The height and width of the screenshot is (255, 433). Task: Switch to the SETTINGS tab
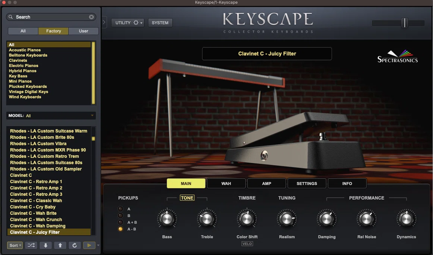coord(307,183)
